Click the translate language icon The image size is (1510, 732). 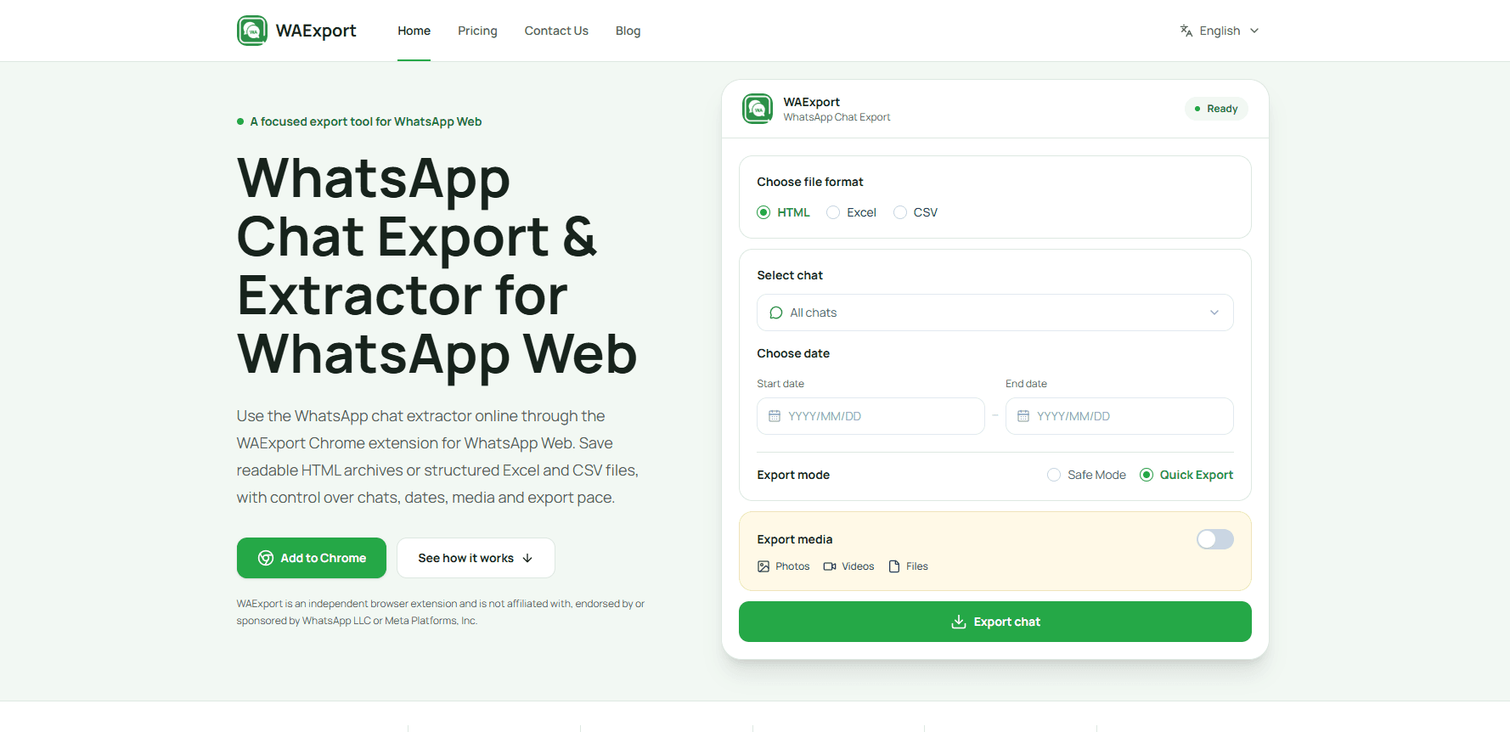pyautogui.click(x=1186, y=31)
